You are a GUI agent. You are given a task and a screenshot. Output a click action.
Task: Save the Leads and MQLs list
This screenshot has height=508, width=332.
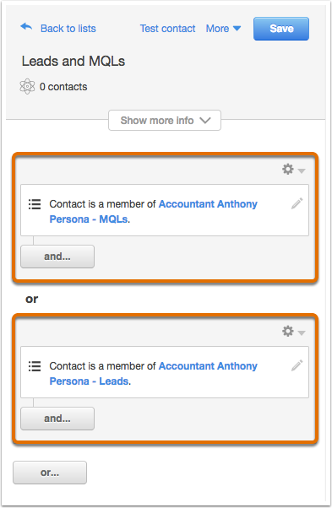[x=281, y=29]
